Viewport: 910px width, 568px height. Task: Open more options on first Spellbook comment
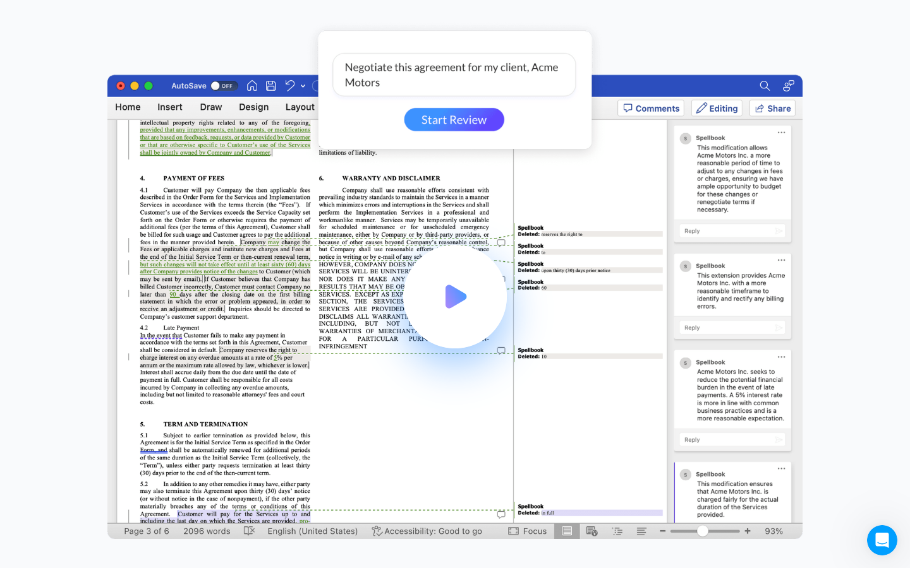(782, 133)
